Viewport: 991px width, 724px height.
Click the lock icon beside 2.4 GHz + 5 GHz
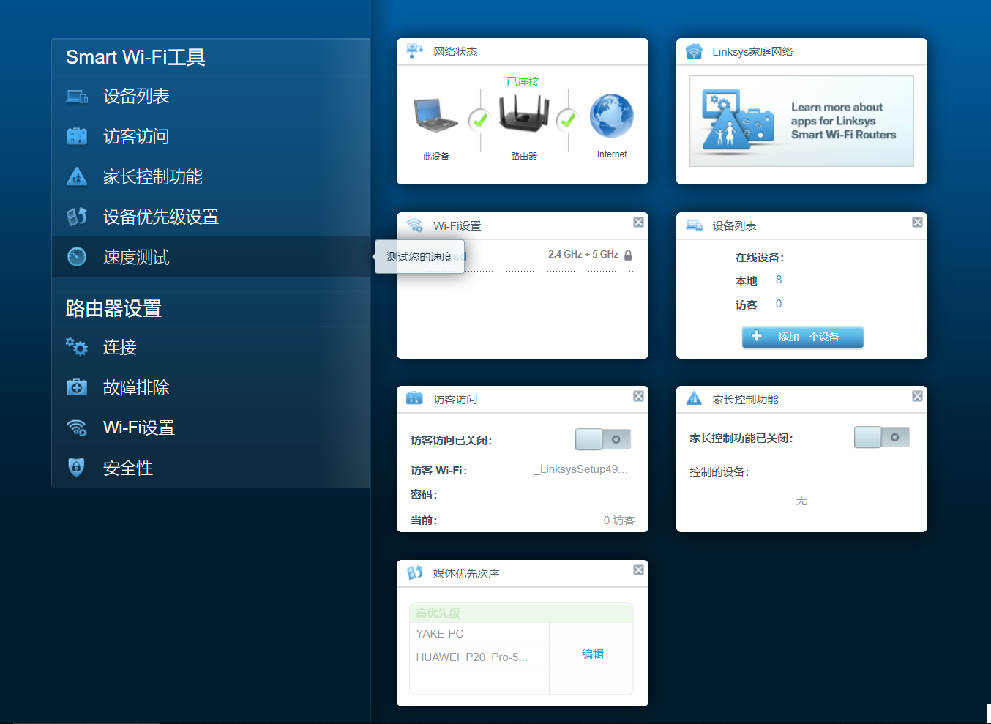point(628,255)
